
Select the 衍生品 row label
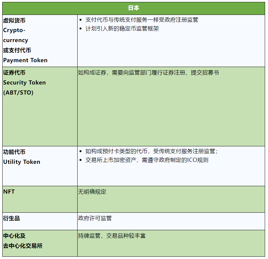coord(11,218)
